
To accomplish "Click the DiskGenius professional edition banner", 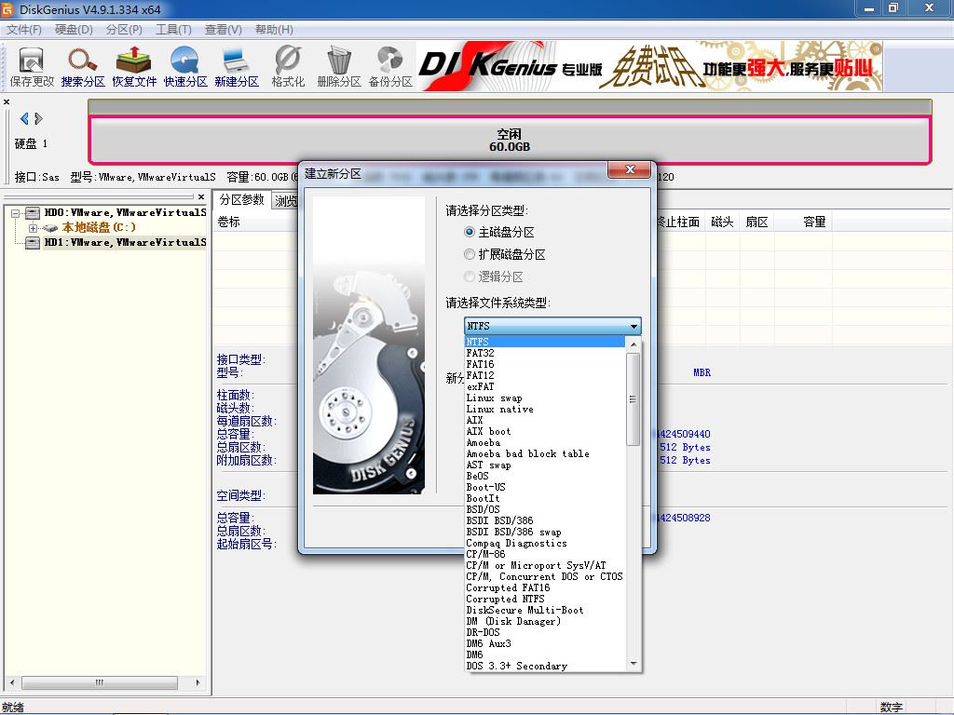I will 649,66.
